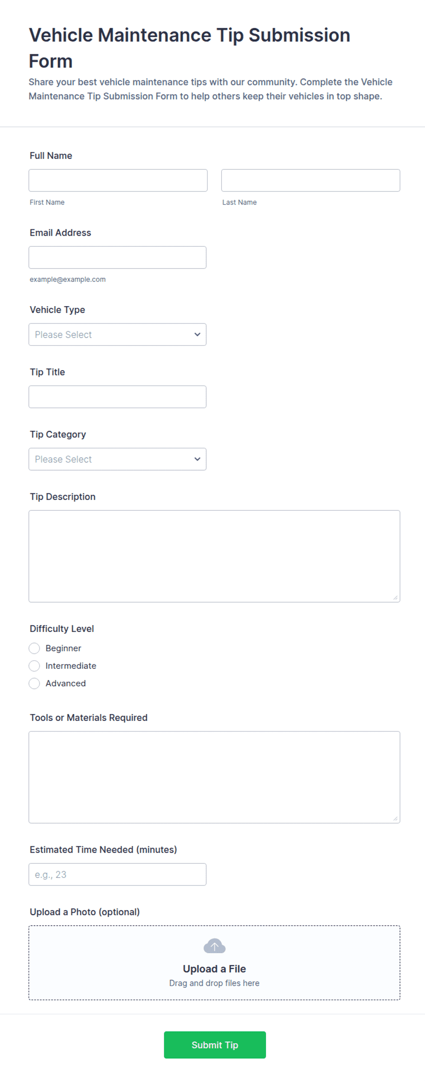The image size is (425, 1081).
Task: Click the drag and drop files area
Action: tap(214, 963)
